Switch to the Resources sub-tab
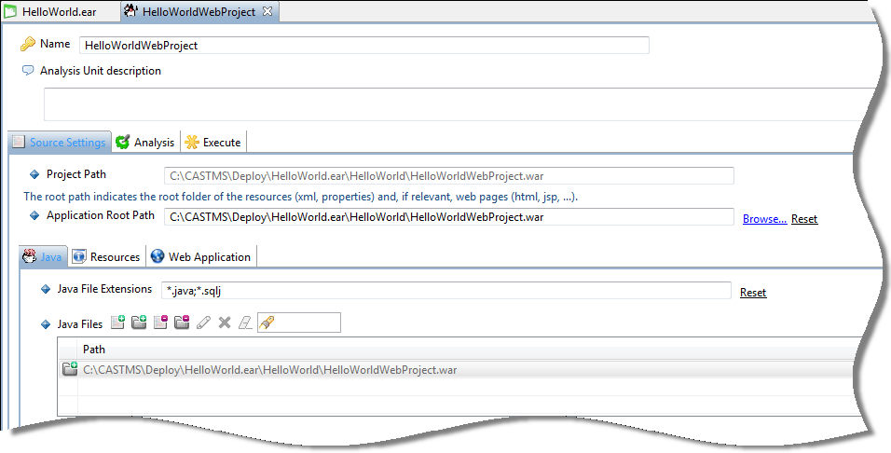Screen dimensions: 891x453 tap(106, 256)
